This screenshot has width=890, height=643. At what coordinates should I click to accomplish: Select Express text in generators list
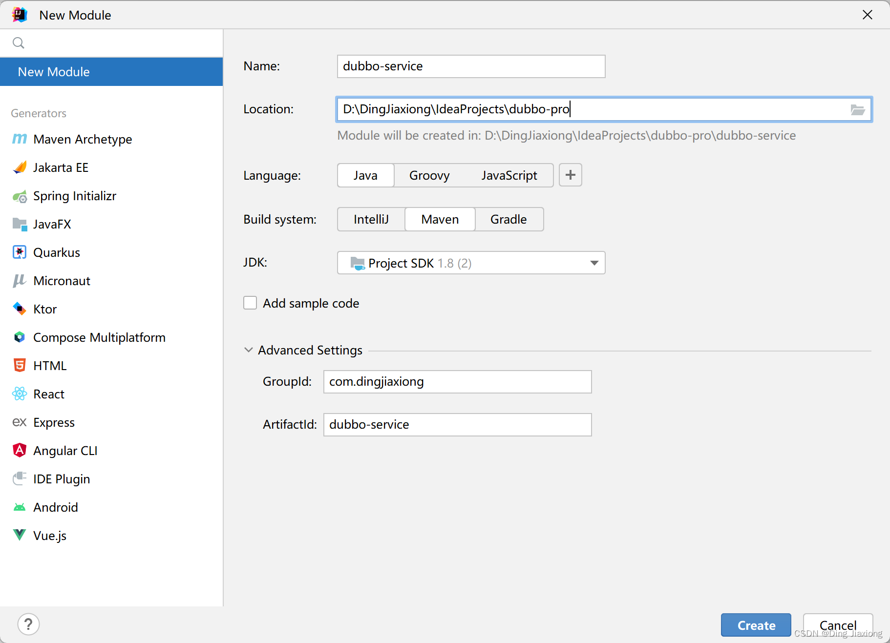[54, 422]
